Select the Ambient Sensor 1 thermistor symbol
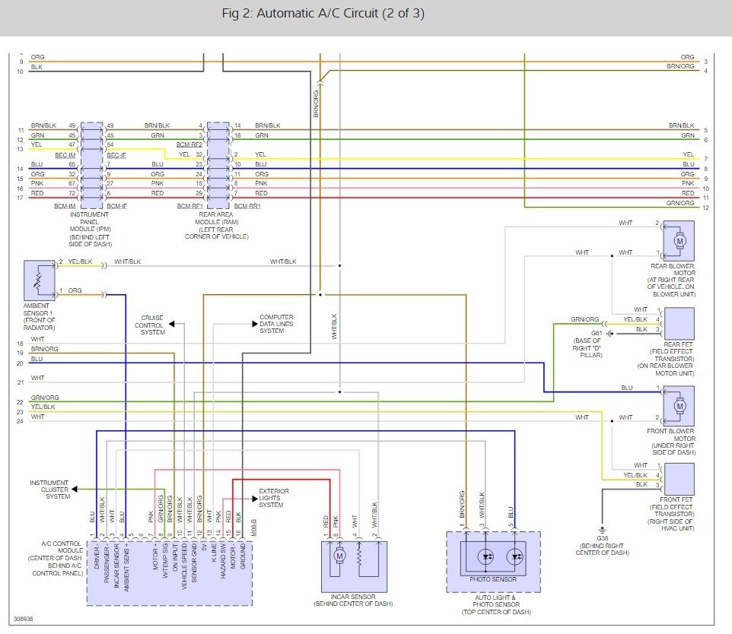732x634 pixels. click(x=40, y=281)
